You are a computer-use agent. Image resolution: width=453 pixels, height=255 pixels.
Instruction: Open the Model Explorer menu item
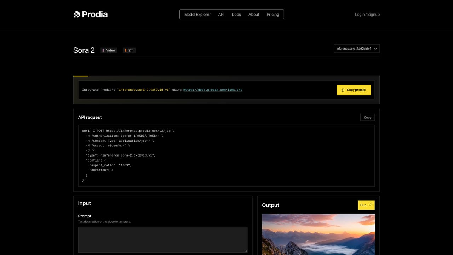pyautogui.click(x=197, y=15)
